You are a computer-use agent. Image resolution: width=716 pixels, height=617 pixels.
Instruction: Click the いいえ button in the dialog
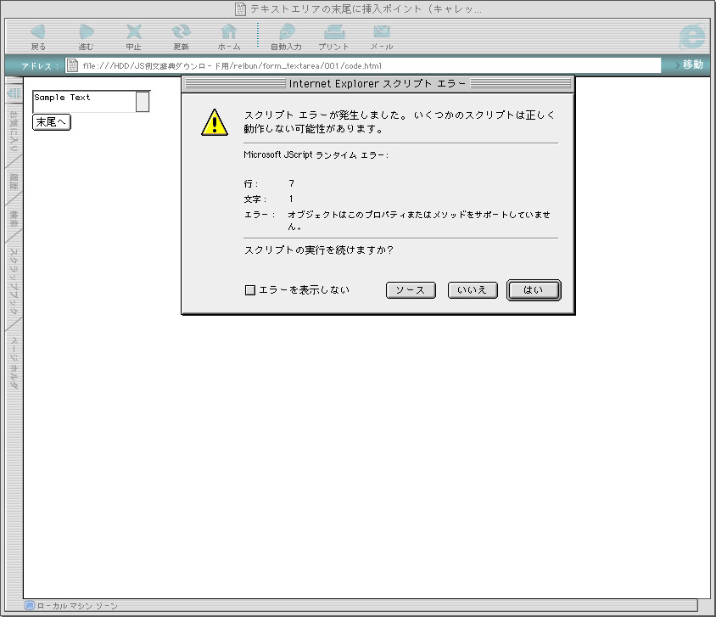coord(473,290)
